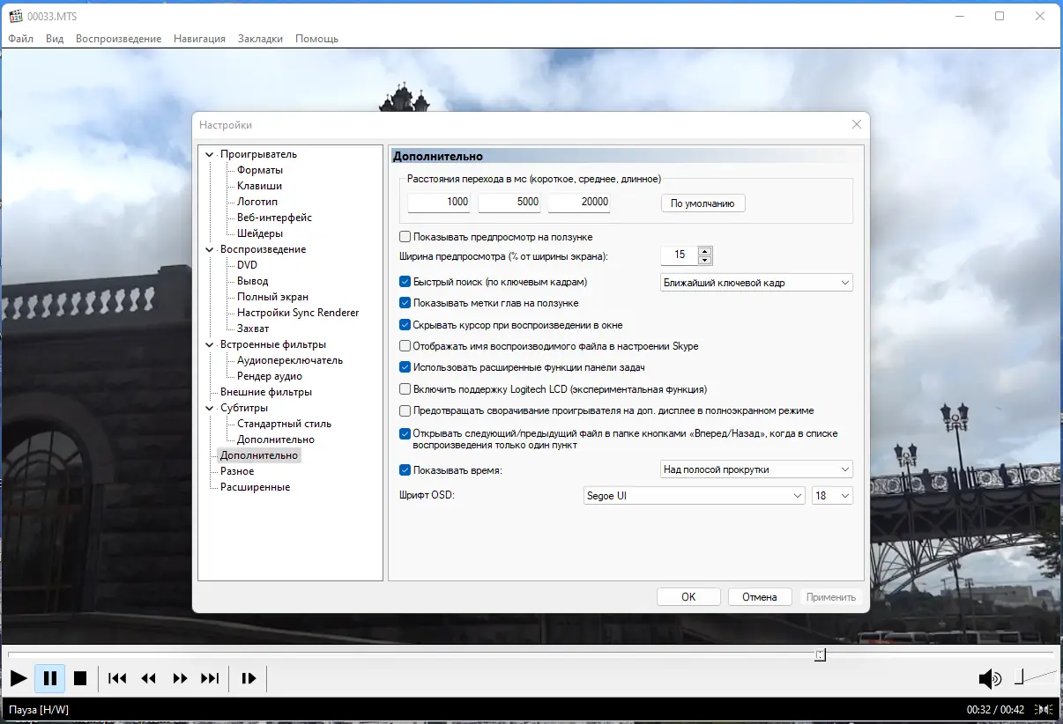Select Аудиопереключатель in the settings tree
Viewport: 1063px width, 724px height.
pos(290,360)
